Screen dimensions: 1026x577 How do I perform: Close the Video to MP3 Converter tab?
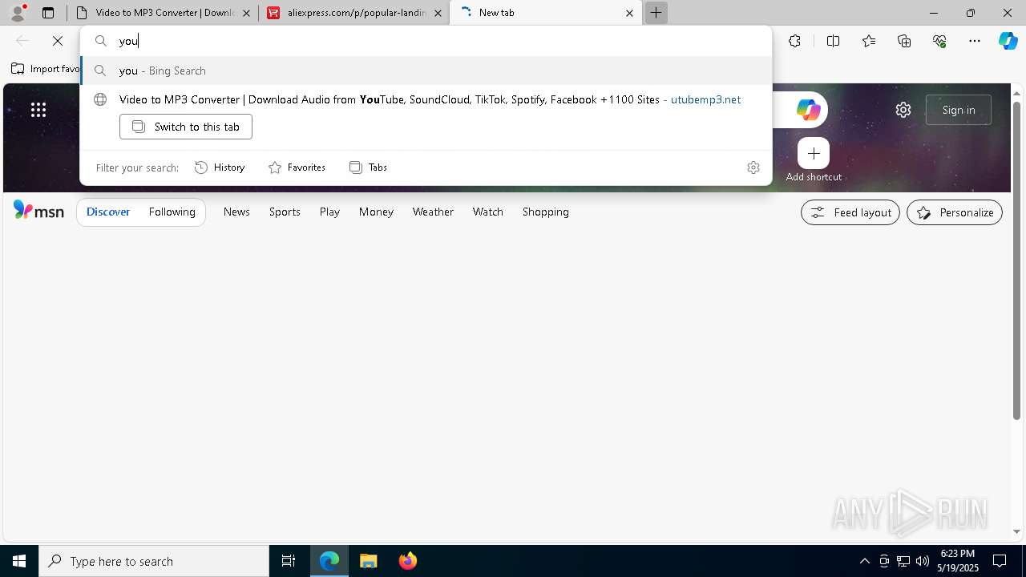point(246,13)
